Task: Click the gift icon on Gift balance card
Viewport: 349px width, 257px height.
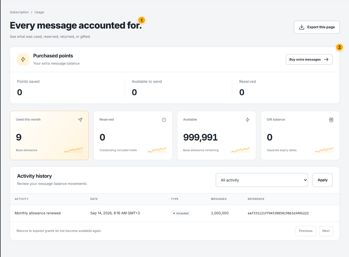Action: click(x=331, y=120)
